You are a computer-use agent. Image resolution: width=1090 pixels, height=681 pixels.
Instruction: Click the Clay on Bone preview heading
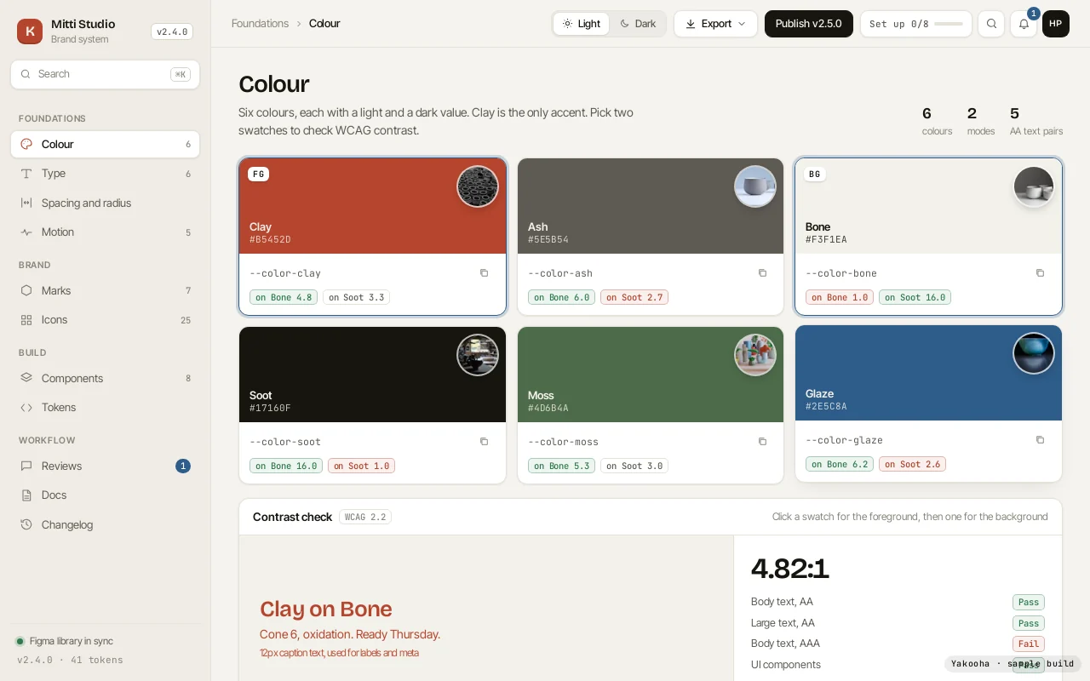[x=326, y=609]
